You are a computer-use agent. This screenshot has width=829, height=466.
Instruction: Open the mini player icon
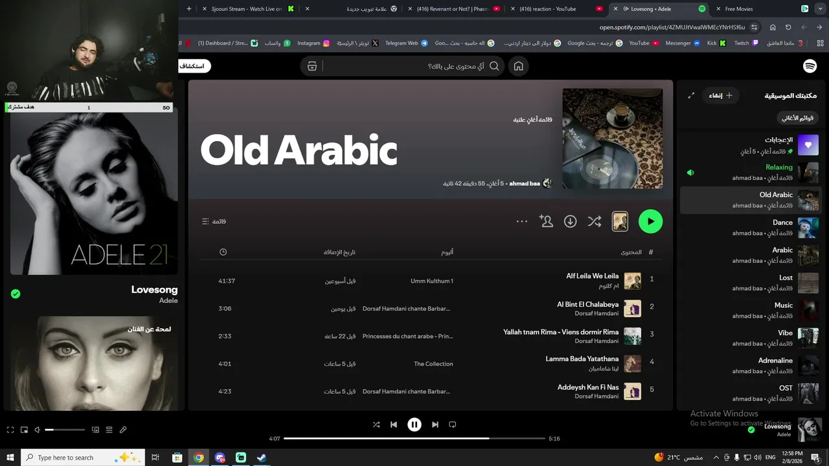click(x=24, y=430)
